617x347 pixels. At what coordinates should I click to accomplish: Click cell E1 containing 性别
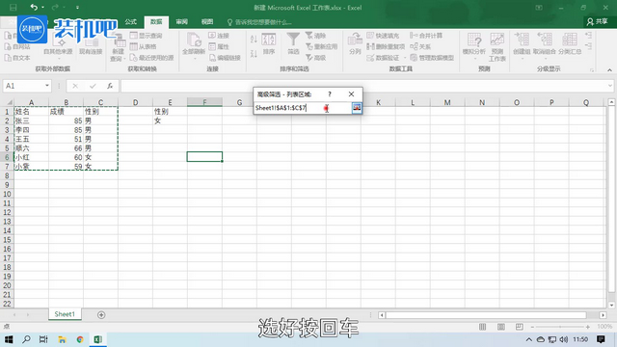point(170,112)
